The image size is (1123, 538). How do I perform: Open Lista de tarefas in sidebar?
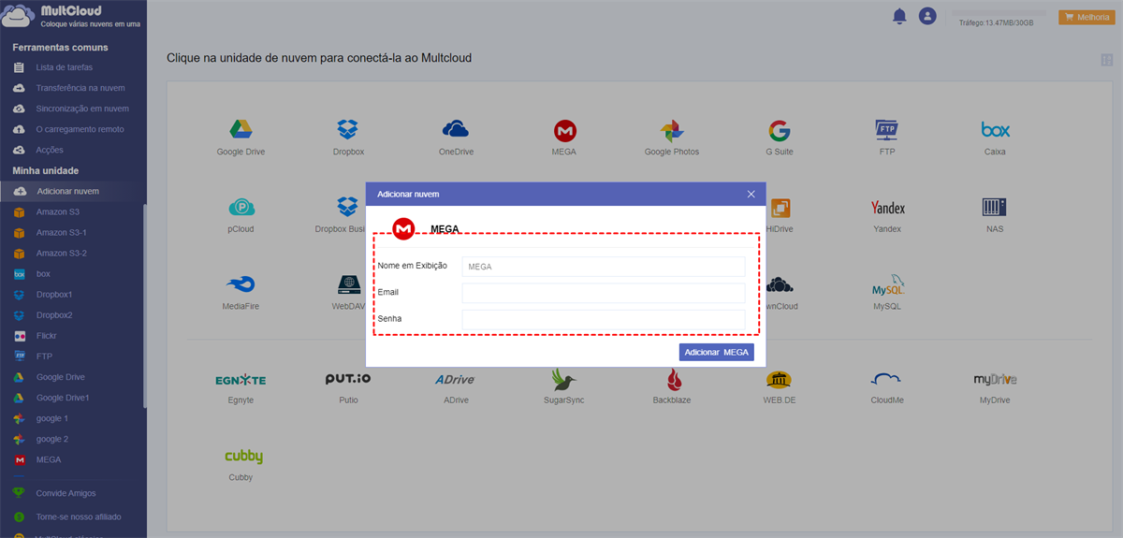click(64, 67)
